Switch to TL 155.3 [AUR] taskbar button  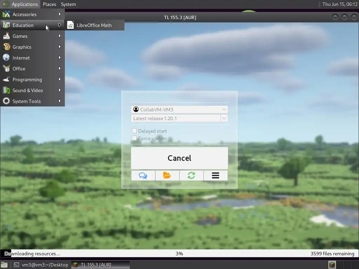pyautogui.click(x=100, y=265)
